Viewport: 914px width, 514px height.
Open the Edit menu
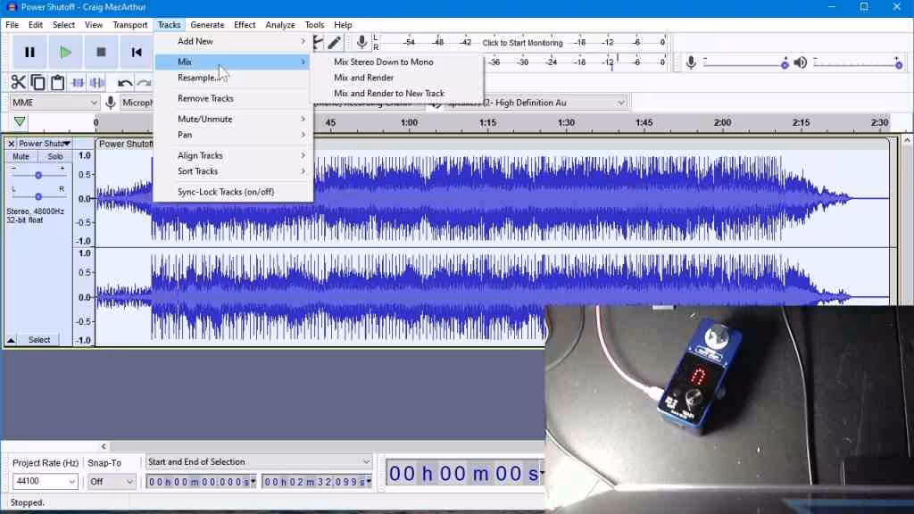(x=36, y=25)
